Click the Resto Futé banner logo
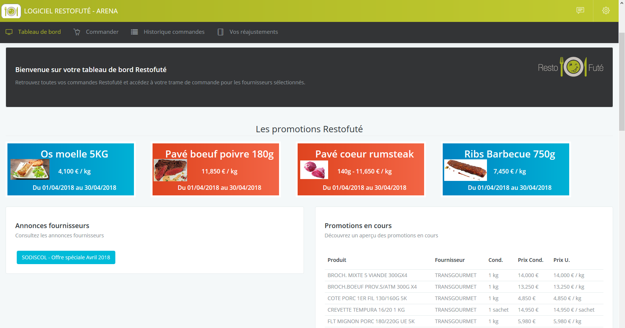The height and width of the screenshot is (328, 625). click(570, 67)
